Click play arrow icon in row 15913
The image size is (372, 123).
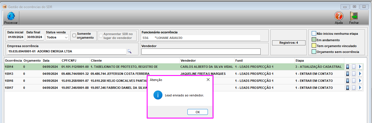(x=360, y=74)
